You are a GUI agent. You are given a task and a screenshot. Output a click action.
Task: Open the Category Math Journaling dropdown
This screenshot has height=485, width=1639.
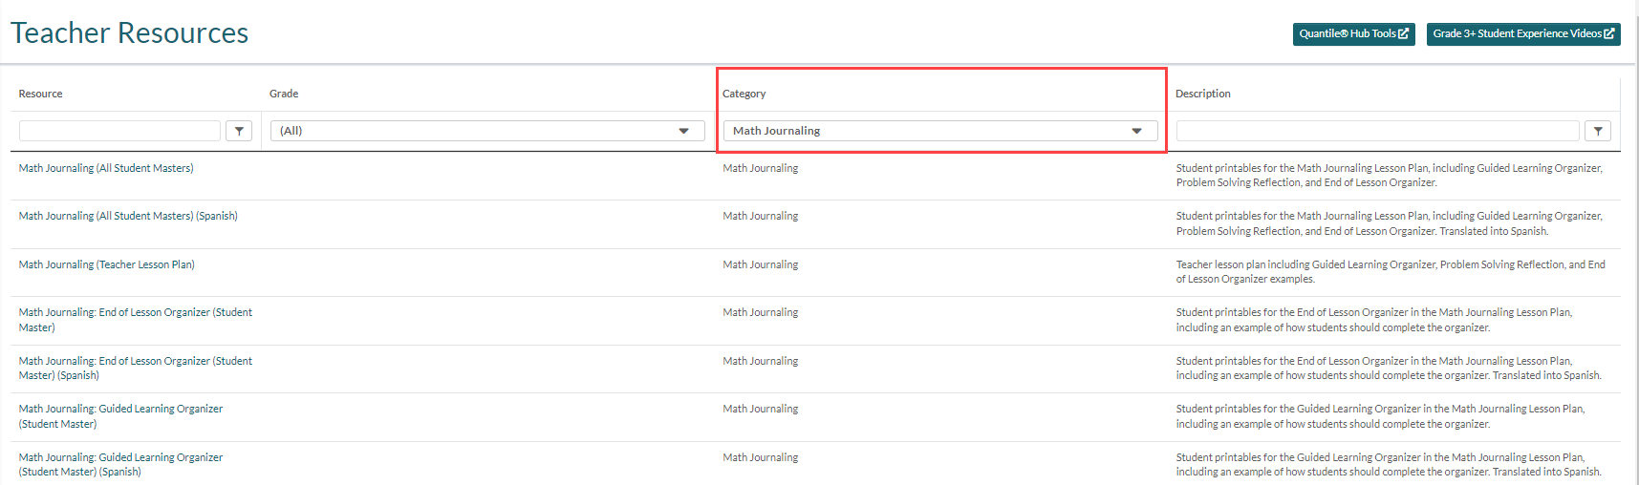point(939,131)
